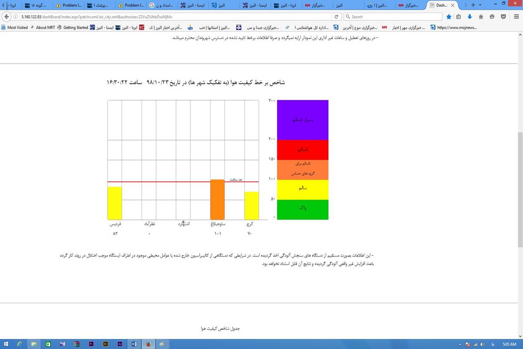Screen dimensions: 523x349
Task: Open Internet Explorer from the taskbar
Action: click(20, 344)
